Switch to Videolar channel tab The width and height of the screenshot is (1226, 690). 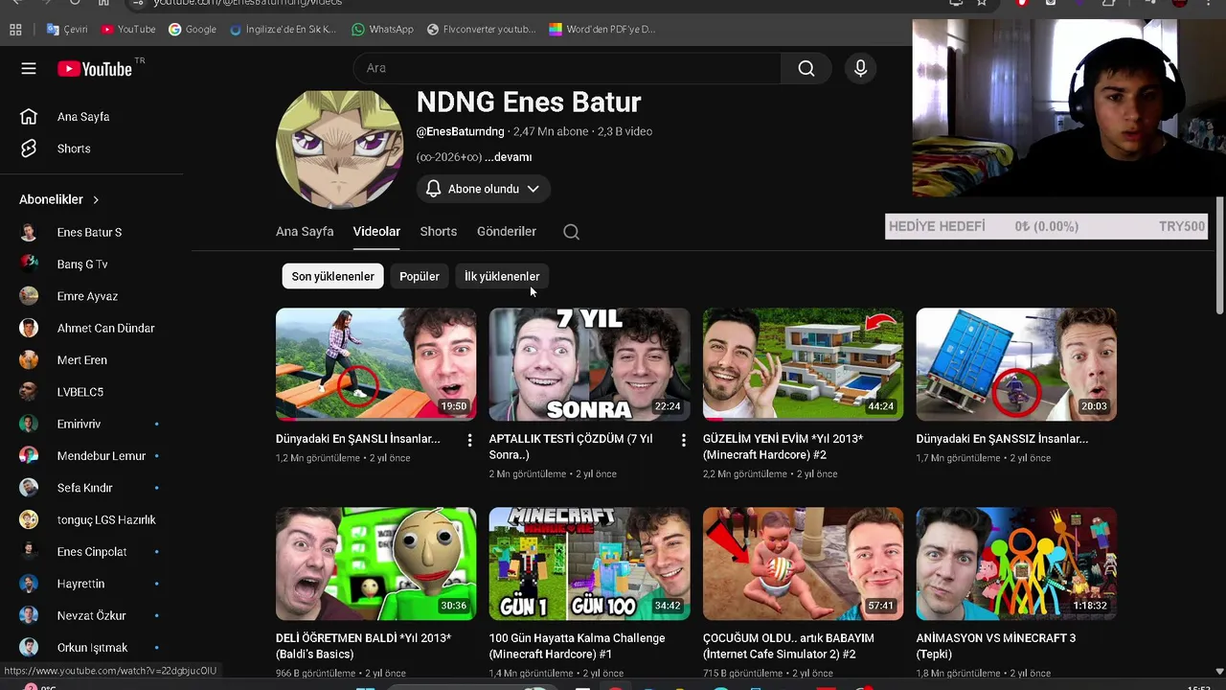(376, 232)
